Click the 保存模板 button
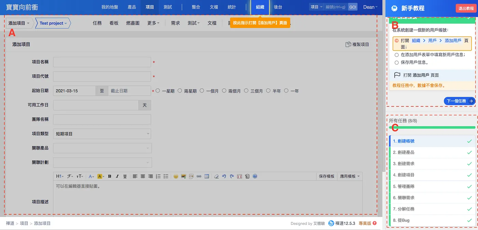478x230 pixels. click(327, 176)
